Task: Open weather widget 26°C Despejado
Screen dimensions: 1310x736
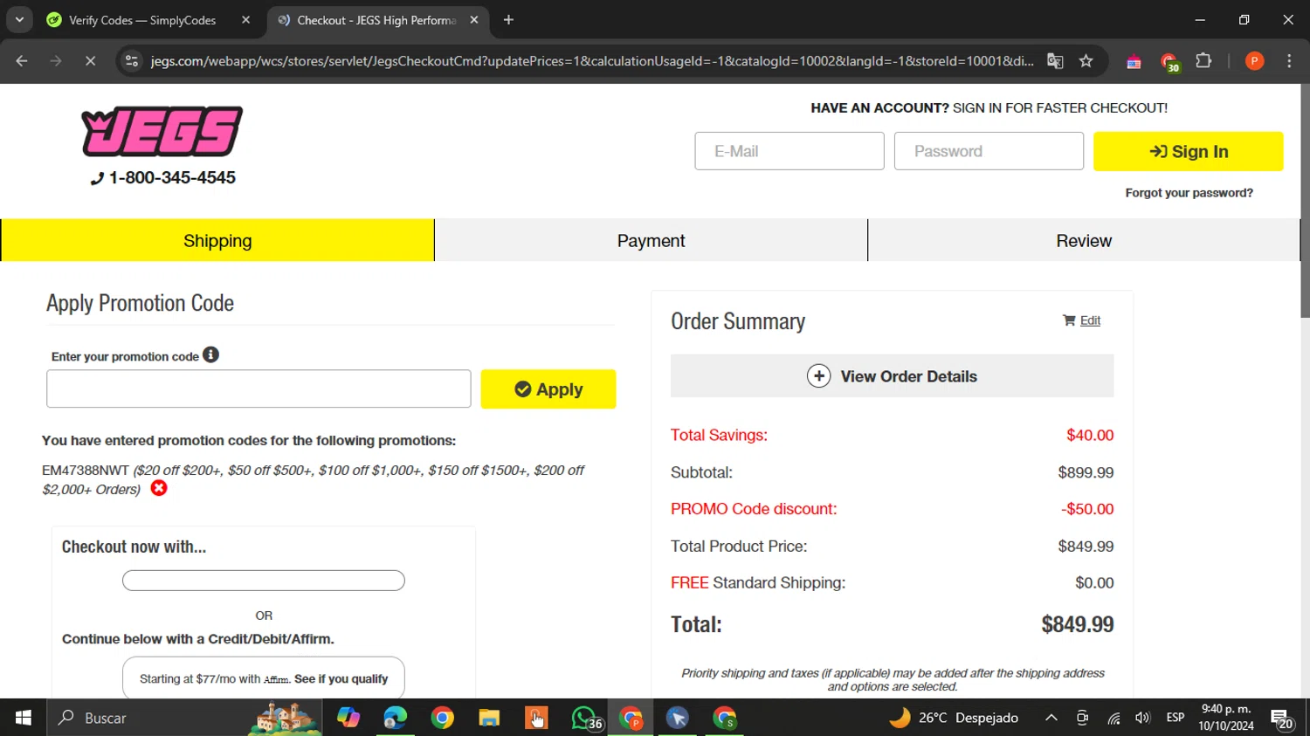Action: pos(954,718)
